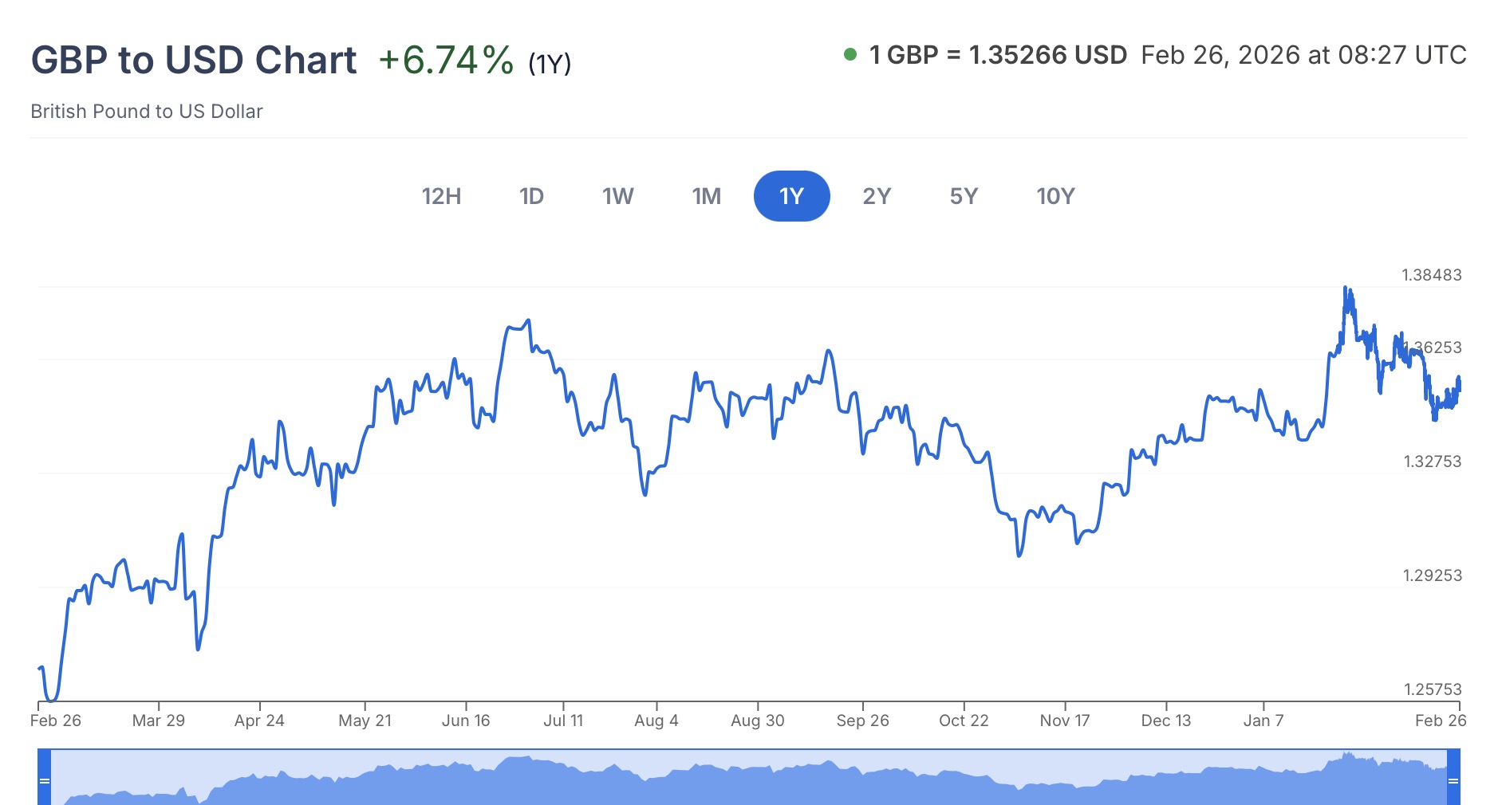Click the GBP to USD Chart heading
Image resolution: width=1498 pixels, height=805 pixels.
[194, 61]
